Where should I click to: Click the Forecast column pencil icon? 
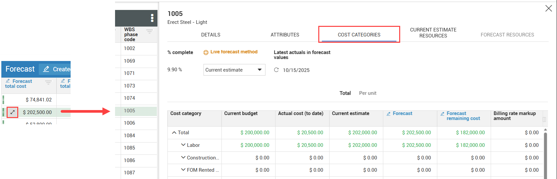(389, 114)
